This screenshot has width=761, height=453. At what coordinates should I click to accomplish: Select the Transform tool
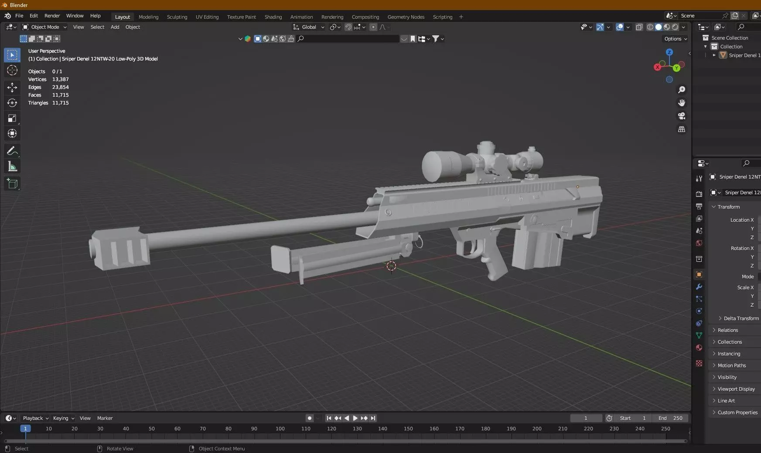tap(12, 133)
